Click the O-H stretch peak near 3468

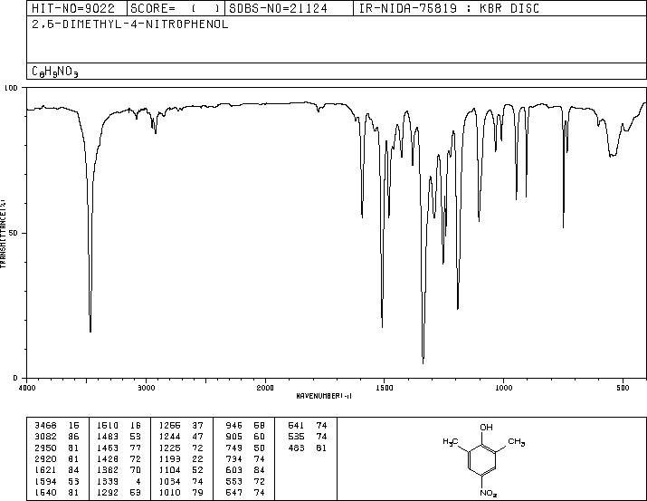pos(90,331)
